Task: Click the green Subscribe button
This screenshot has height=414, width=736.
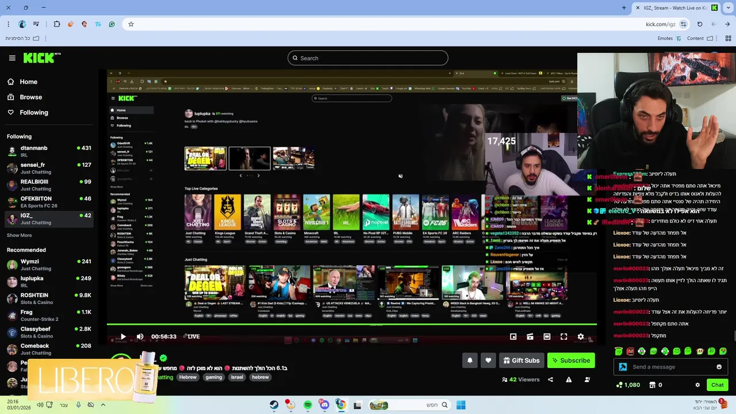Action: pos(571,361)
